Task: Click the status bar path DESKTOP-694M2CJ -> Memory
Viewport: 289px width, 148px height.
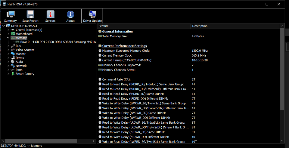Action: click(22, 146)
